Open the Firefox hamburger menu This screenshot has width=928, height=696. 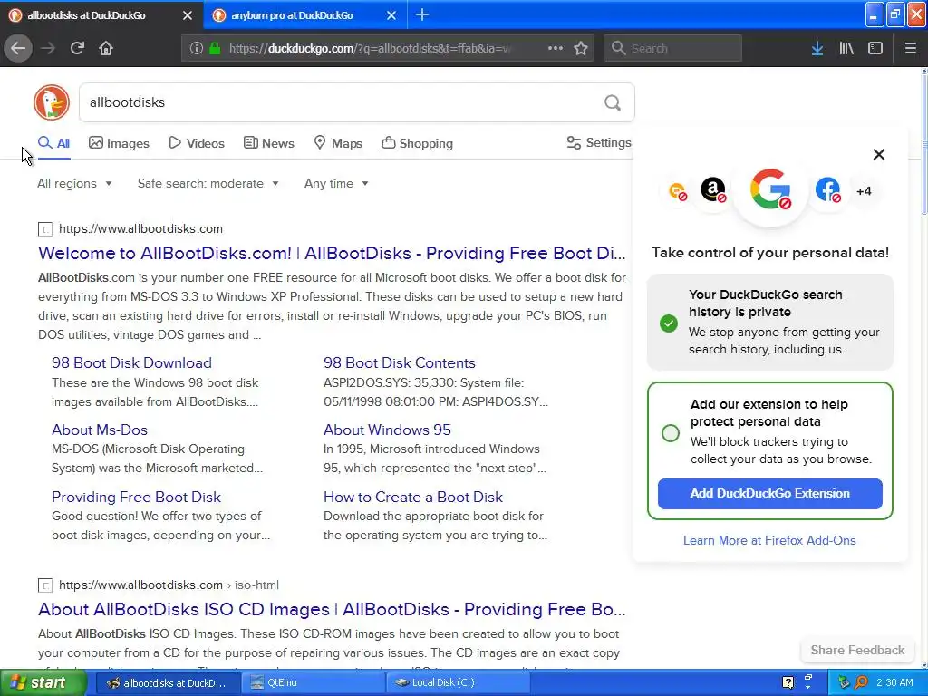point(910,49)
